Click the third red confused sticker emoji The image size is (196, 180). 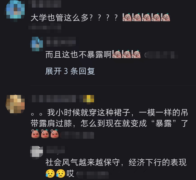point(54,134)
